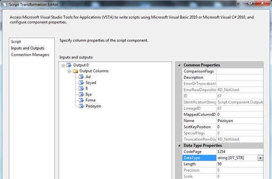Open the DataType dropdown arrow

point(260,158)
